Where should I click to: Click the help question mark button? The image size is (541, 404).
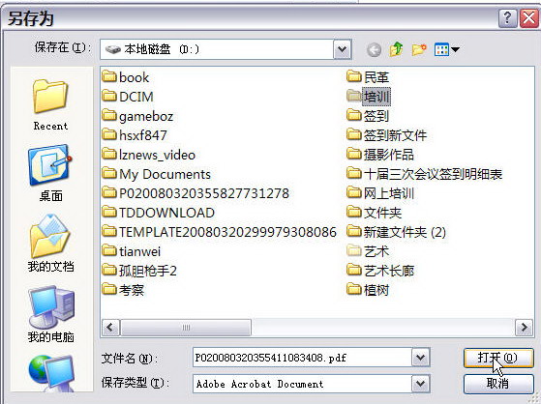(507, 18)
